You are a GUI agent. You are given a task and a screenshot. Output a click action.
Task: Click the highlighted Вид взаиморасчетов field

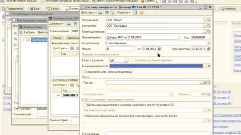[x=156, y=66]
